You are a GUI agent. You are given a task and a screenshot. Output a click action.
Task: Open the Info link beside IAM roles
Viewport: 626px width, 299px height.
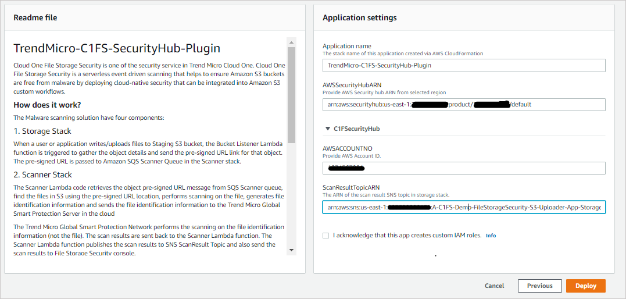pyautogui.click(x=491, y=236)
